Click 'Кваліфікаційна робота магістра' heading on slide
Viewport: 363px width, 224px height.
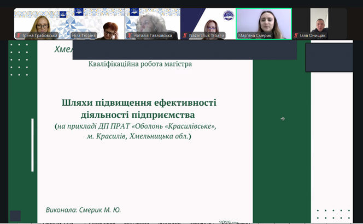tap(140, 64)
